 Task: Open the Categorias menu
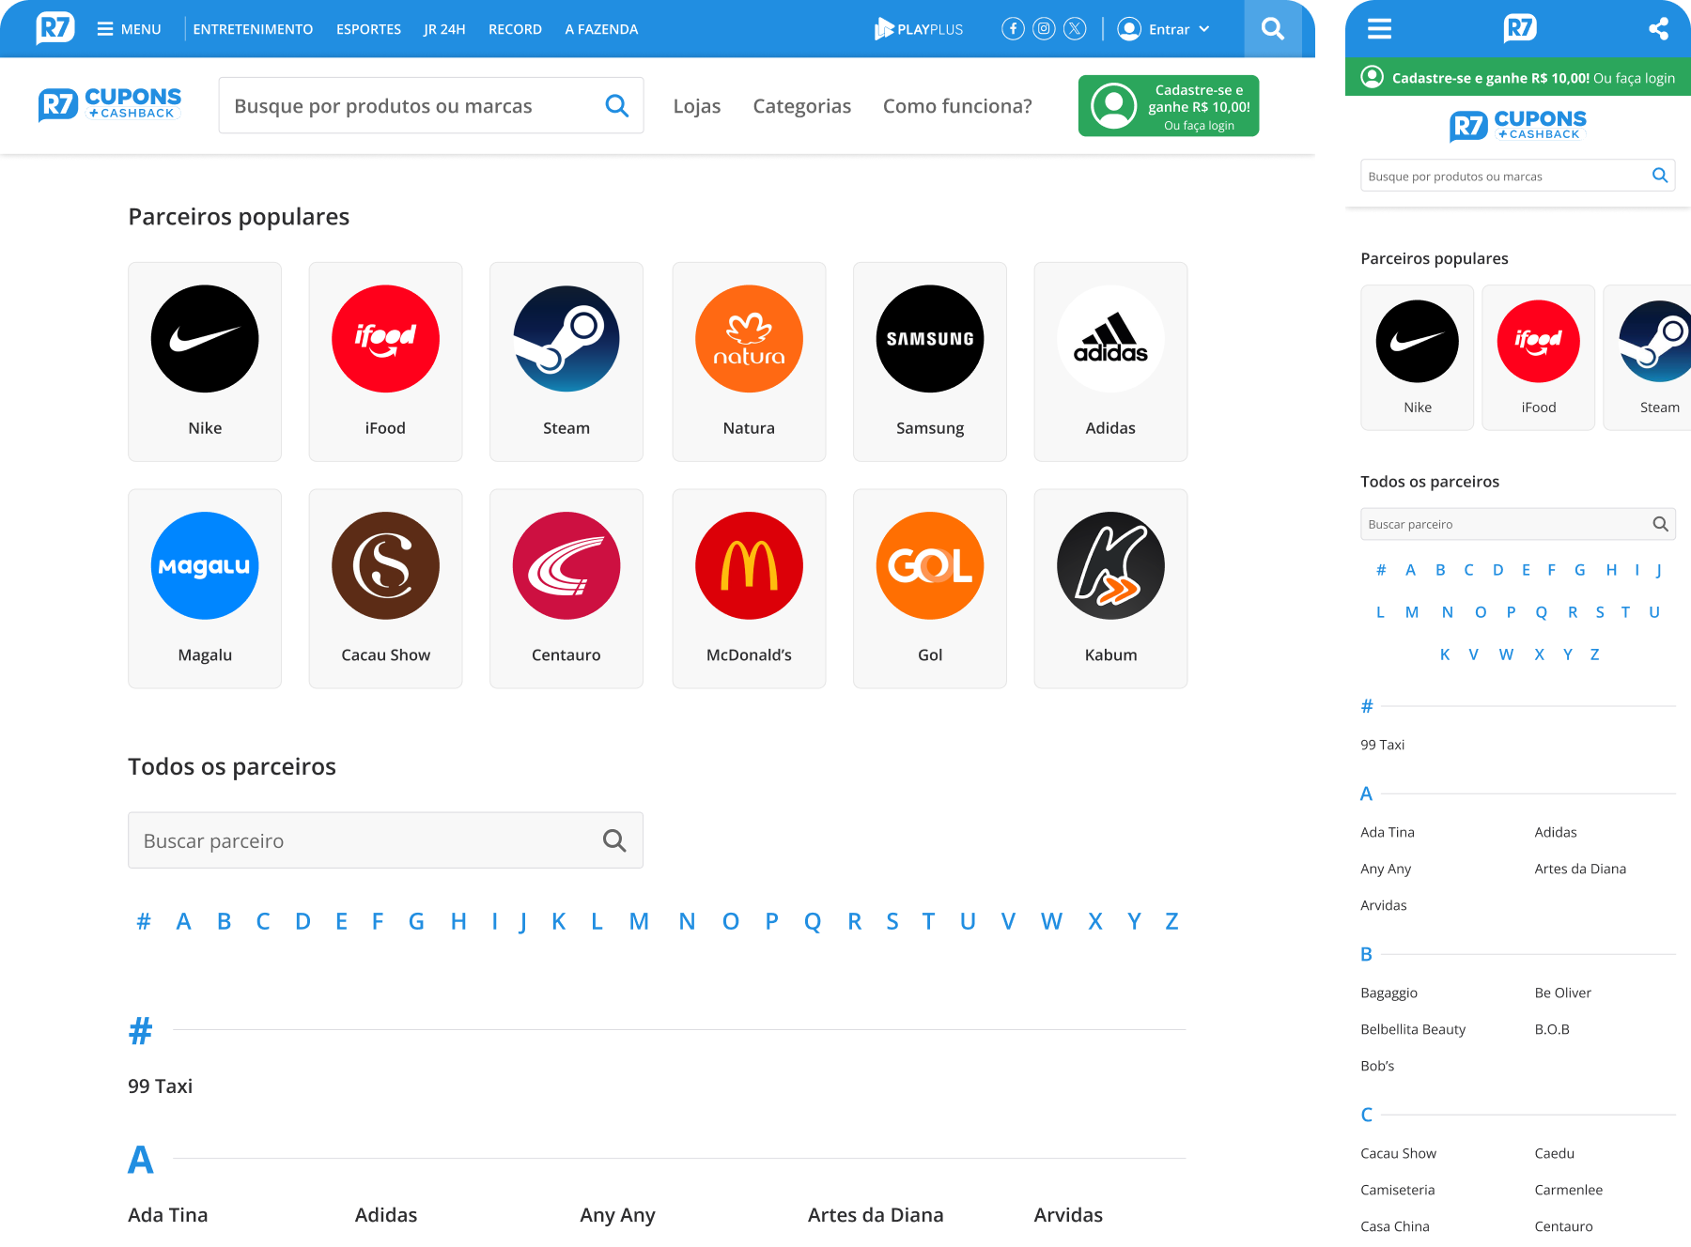click(x=802, y=106)
